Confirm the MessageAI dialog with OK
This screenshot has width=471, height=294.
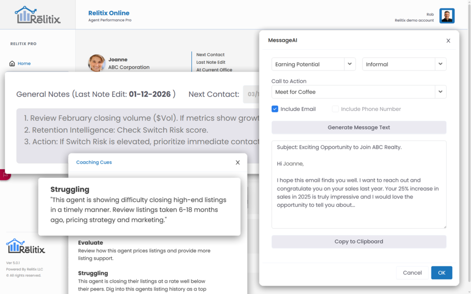click(441, 272)
